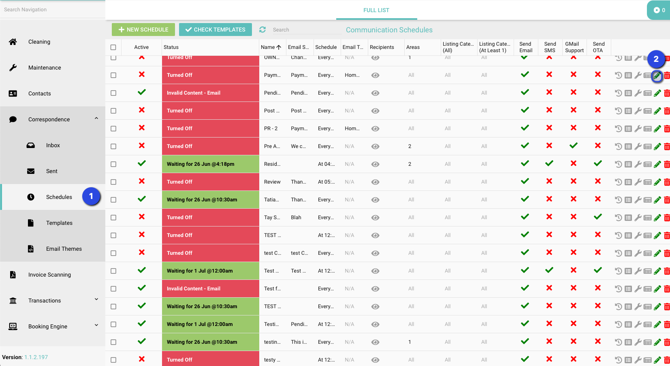View recipients eye icon for Pre A... schedule
This screenshot has width=670, height=366.
(x=376, y=146)
